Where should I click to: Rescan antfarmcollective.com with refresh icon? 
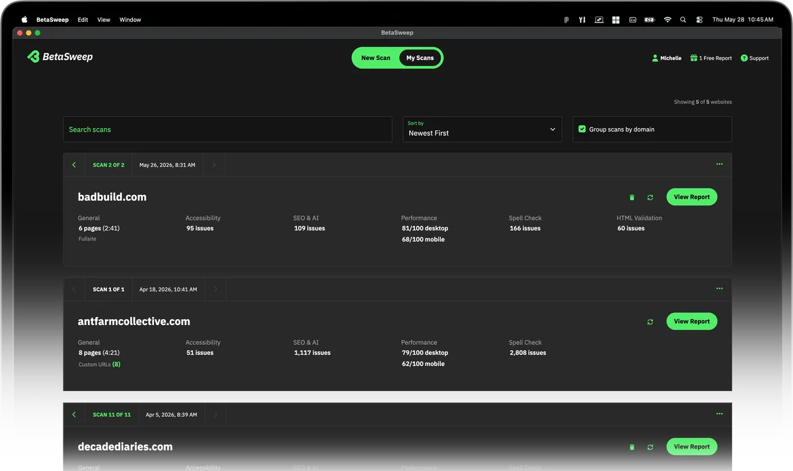tap(650, 322)
